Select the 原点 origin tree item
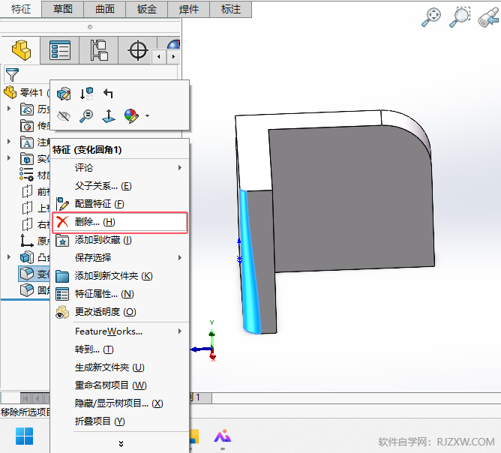Viewport: 501px width, 453px height. 35,241
